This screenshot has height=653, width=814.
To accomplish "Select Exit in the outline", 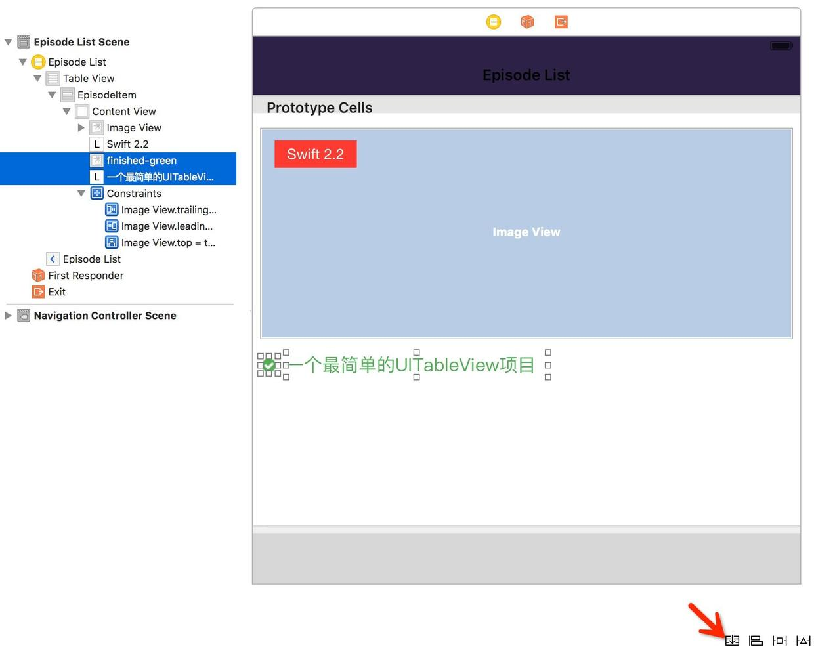I will coord(57,291).
